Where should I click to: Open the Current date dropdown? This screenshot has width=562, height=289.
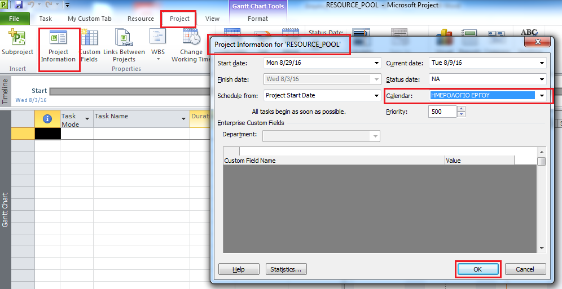[542, 63]
